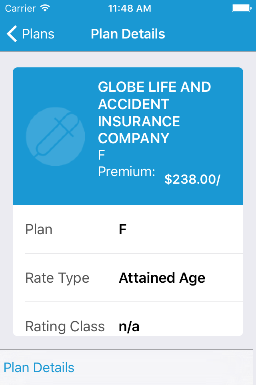This screenshot has height=385, width=256.
Task: Tap plan letter F below company name
Action: pyautogui.click(x=102, y=155)
